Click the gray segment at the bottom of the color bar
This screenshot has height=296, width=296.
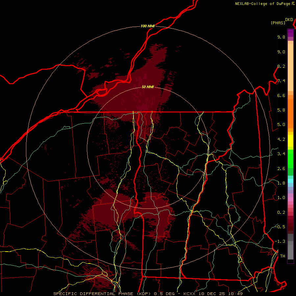pyautogui.click(x=290, y=252)
